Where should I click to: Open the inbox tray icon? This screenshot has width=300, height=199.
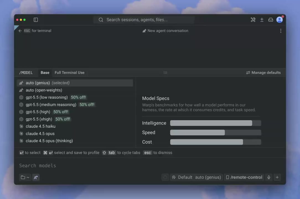pyautogui.click(x=271, y=20)
